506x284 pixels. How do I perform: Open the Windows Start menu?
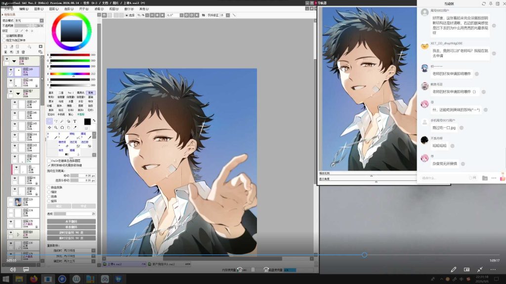click(x=5, y=279)
